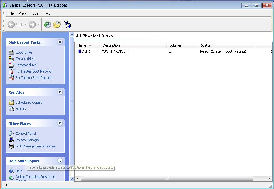Click the task pane scroll down arrow
This screenshot has width=274, height=189.
tap(72, 179)
